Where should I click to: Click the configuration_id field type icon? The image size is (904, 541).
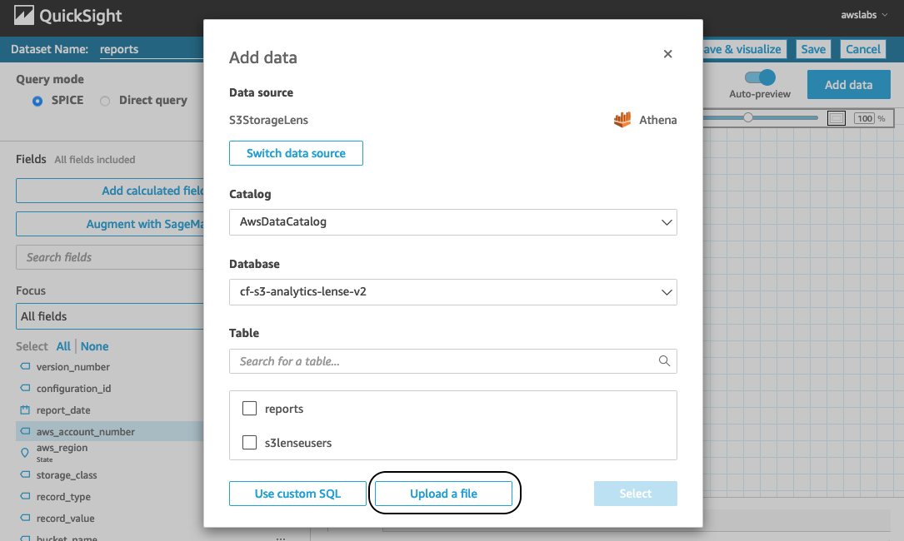[25, 388]
